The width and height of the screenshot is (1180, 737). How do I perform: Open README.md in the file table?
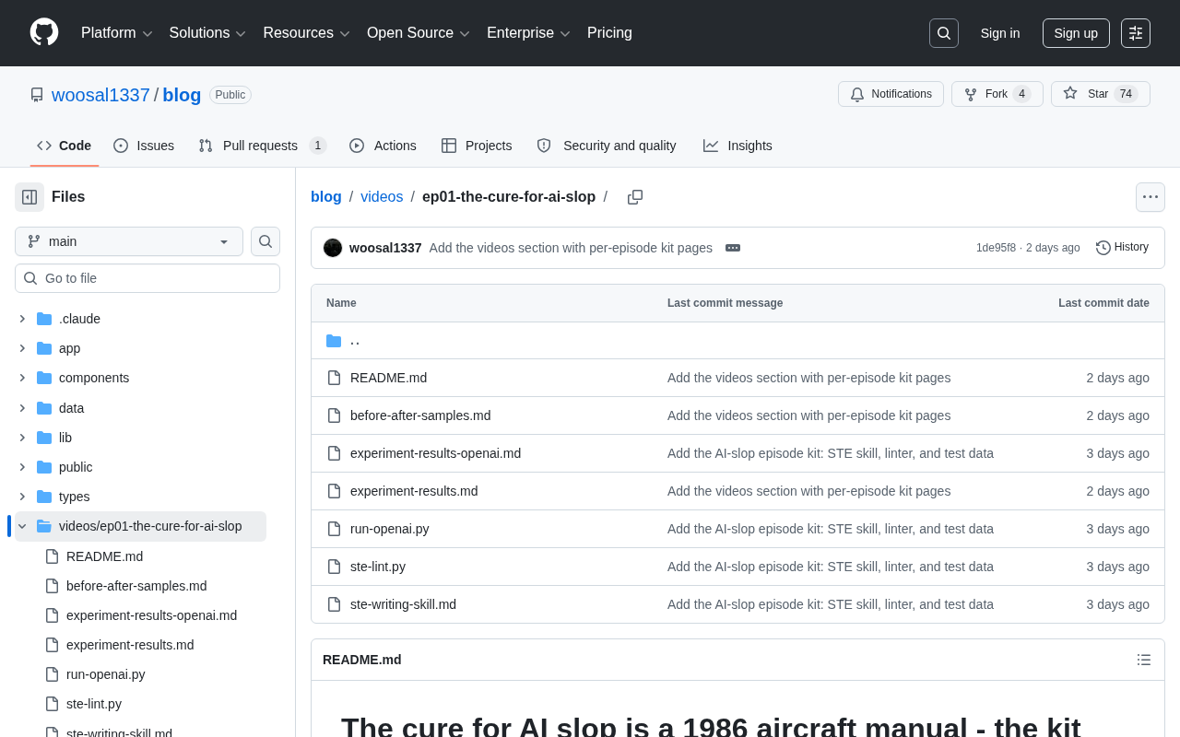[x=388, y=378]
